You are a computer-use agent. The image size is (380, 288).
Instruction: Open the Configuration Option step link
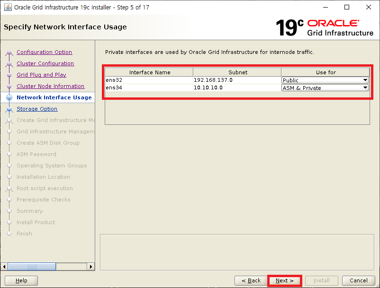(x=45, y=52)
